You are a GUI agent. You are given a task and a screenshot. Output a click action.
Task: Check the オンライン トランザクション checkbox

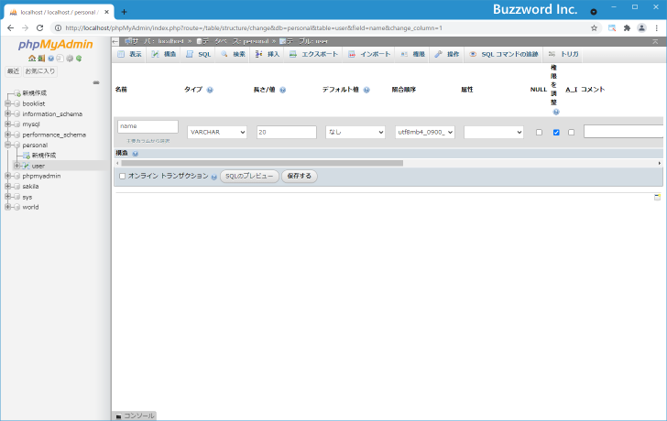coord(123,177)
